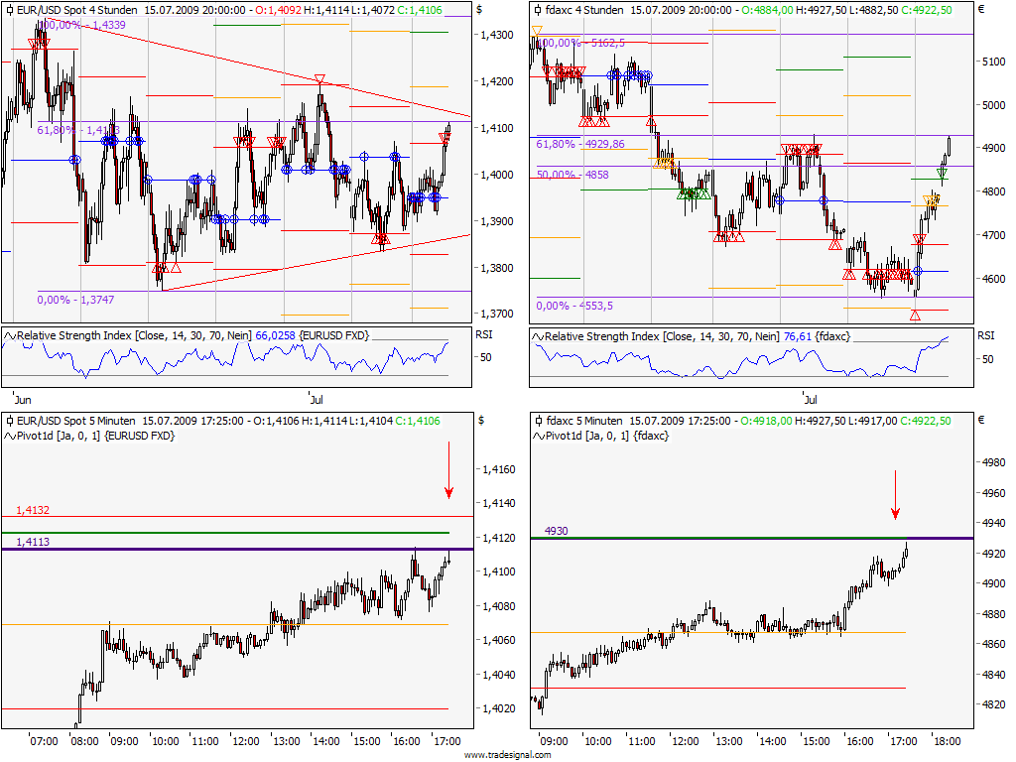Click the red triangle marker on the EUR/USD descending trendline
Screen dimensions: 1016x762
(319, 79)
